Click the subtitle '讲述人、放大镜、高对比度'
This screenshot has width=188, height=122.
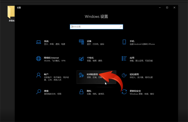(141, 77)
